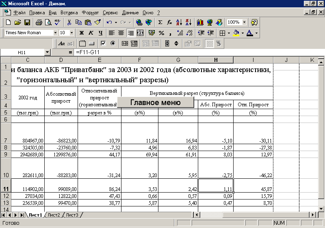Center align the cell text
The height and width of the screenshot is (228, 325).
pyautogui.click(x=121, y=33)
